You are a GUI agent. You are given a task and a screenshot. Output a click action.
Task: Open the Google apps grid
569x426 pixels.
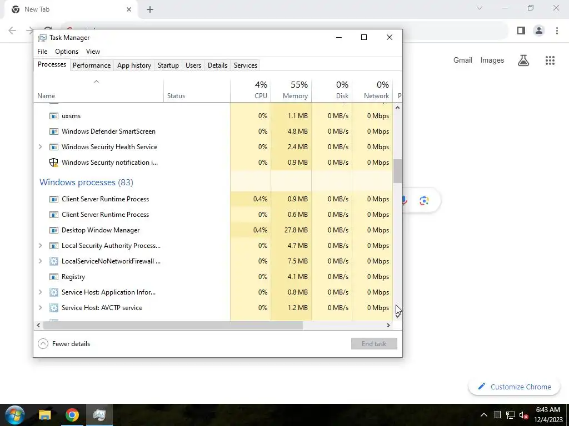(x=550, y=60)
